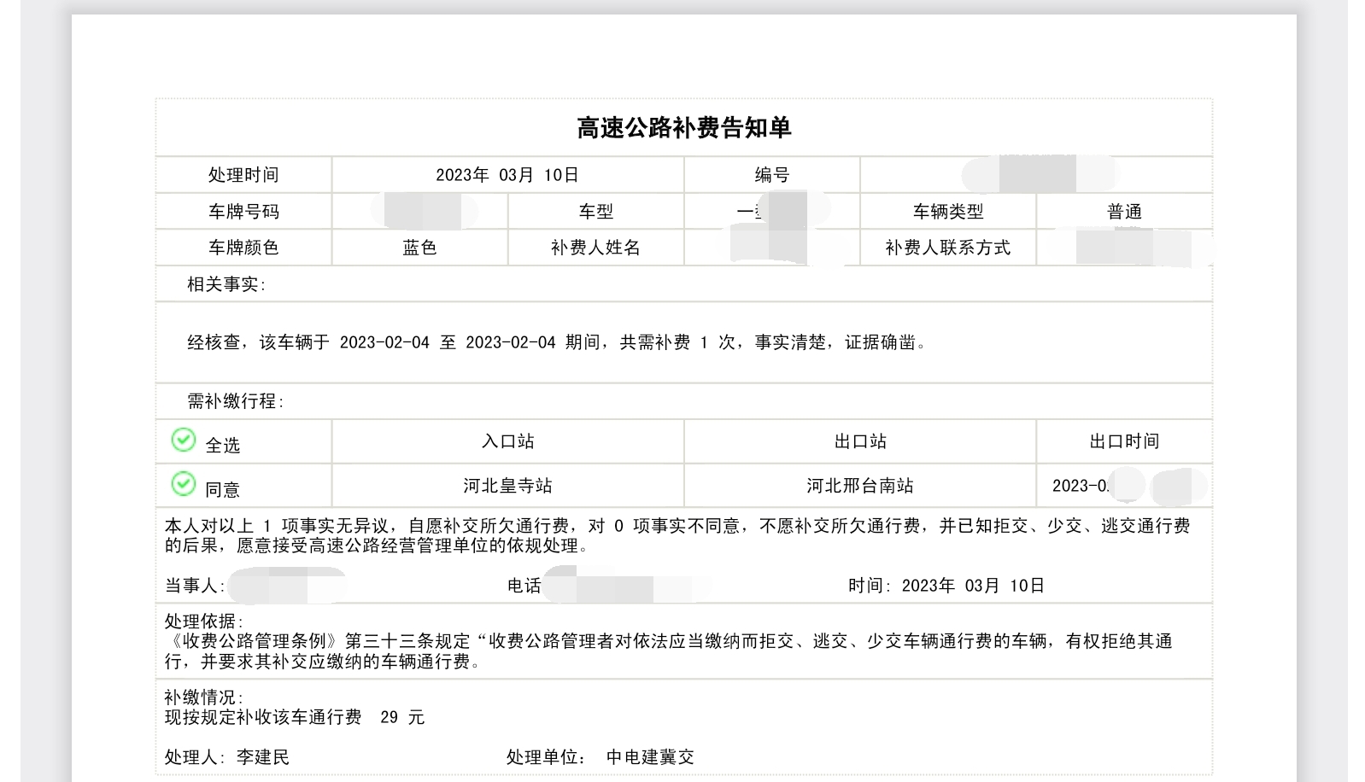Click the 补费人联系方式 label cell
Screen dimensions: 1365x782
click(x=947, y=248)
